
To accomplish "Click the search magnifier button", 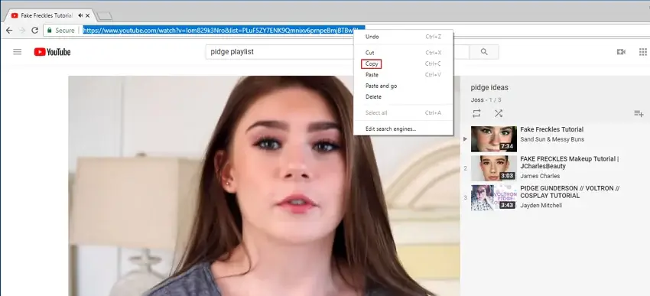I will tap(484, 52).
